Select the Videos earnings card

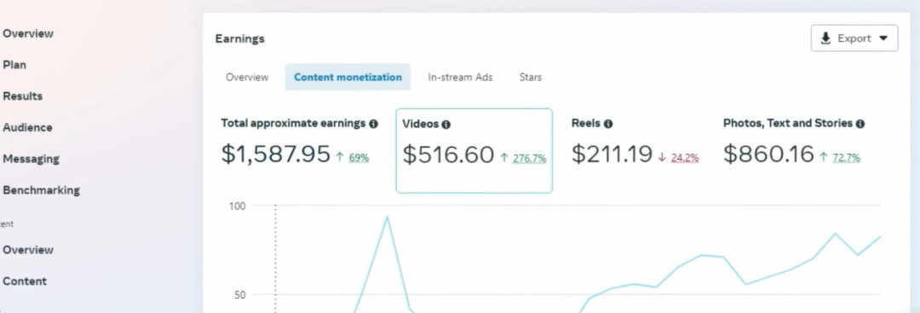(474, 151)
